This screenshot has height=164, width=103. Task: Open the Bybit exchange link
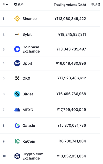(27, 34)
